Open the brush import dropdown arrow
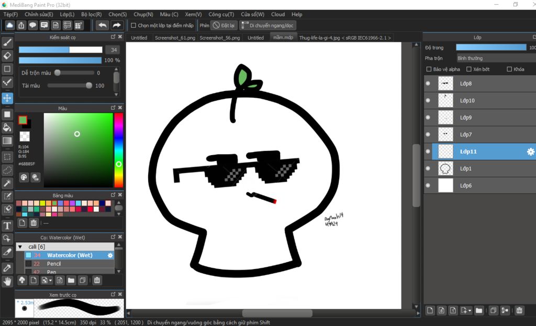The height and width of the screenshot is (326, 536). [51, 281]
